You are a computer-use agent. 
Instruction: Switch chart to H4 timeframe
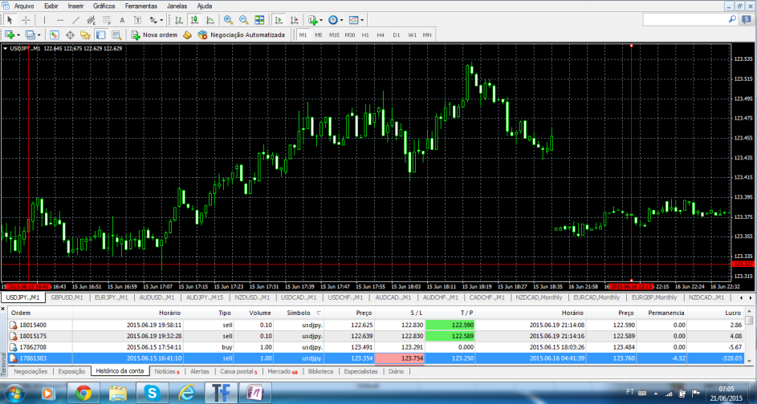[381, 34]
